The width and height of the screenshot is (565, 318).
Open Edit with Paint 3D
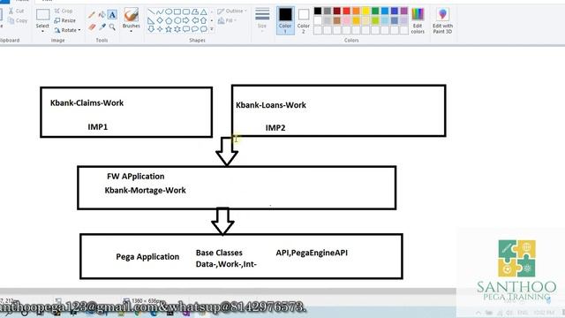click(x=442, y=21)
